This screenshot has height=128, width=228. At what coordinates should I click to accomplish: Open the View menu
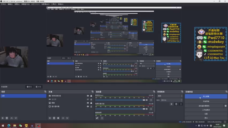[17, 4]
